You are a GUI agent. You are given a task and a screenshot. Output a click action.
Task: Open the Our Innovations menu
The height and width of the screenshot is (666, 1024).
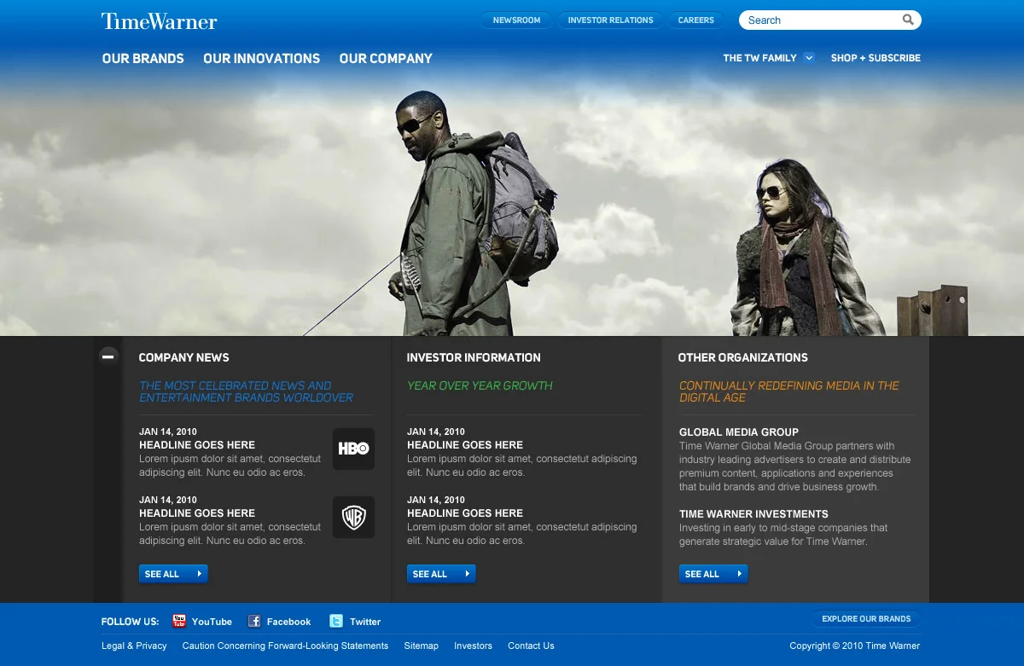pyautogui.click(x=262, y=59)
